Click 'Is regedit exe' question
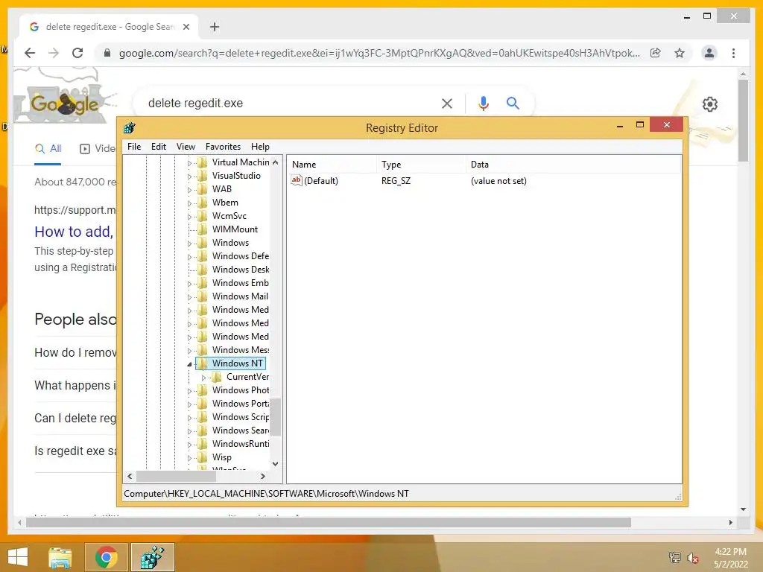763x572 pixels. click(x=75, y=451)
